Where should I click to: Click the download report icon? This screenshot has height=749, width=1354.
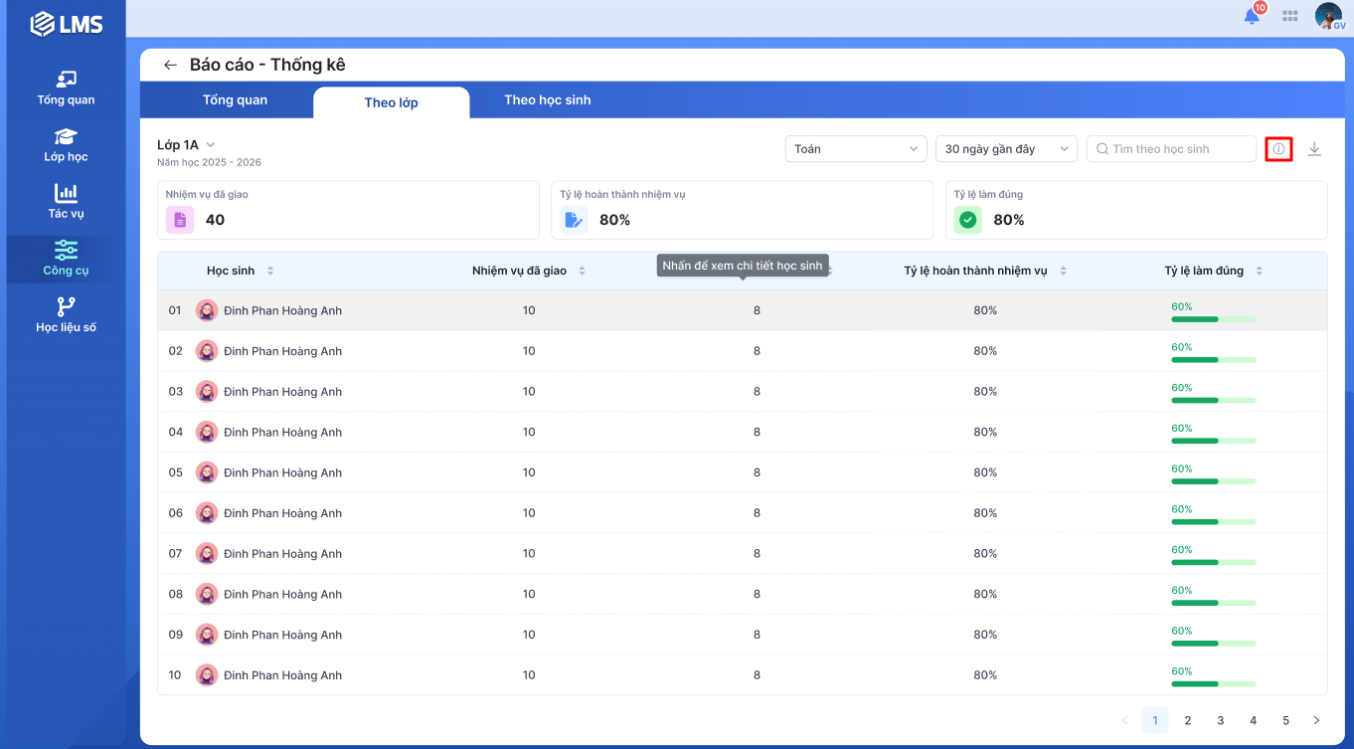(1314, 149)
